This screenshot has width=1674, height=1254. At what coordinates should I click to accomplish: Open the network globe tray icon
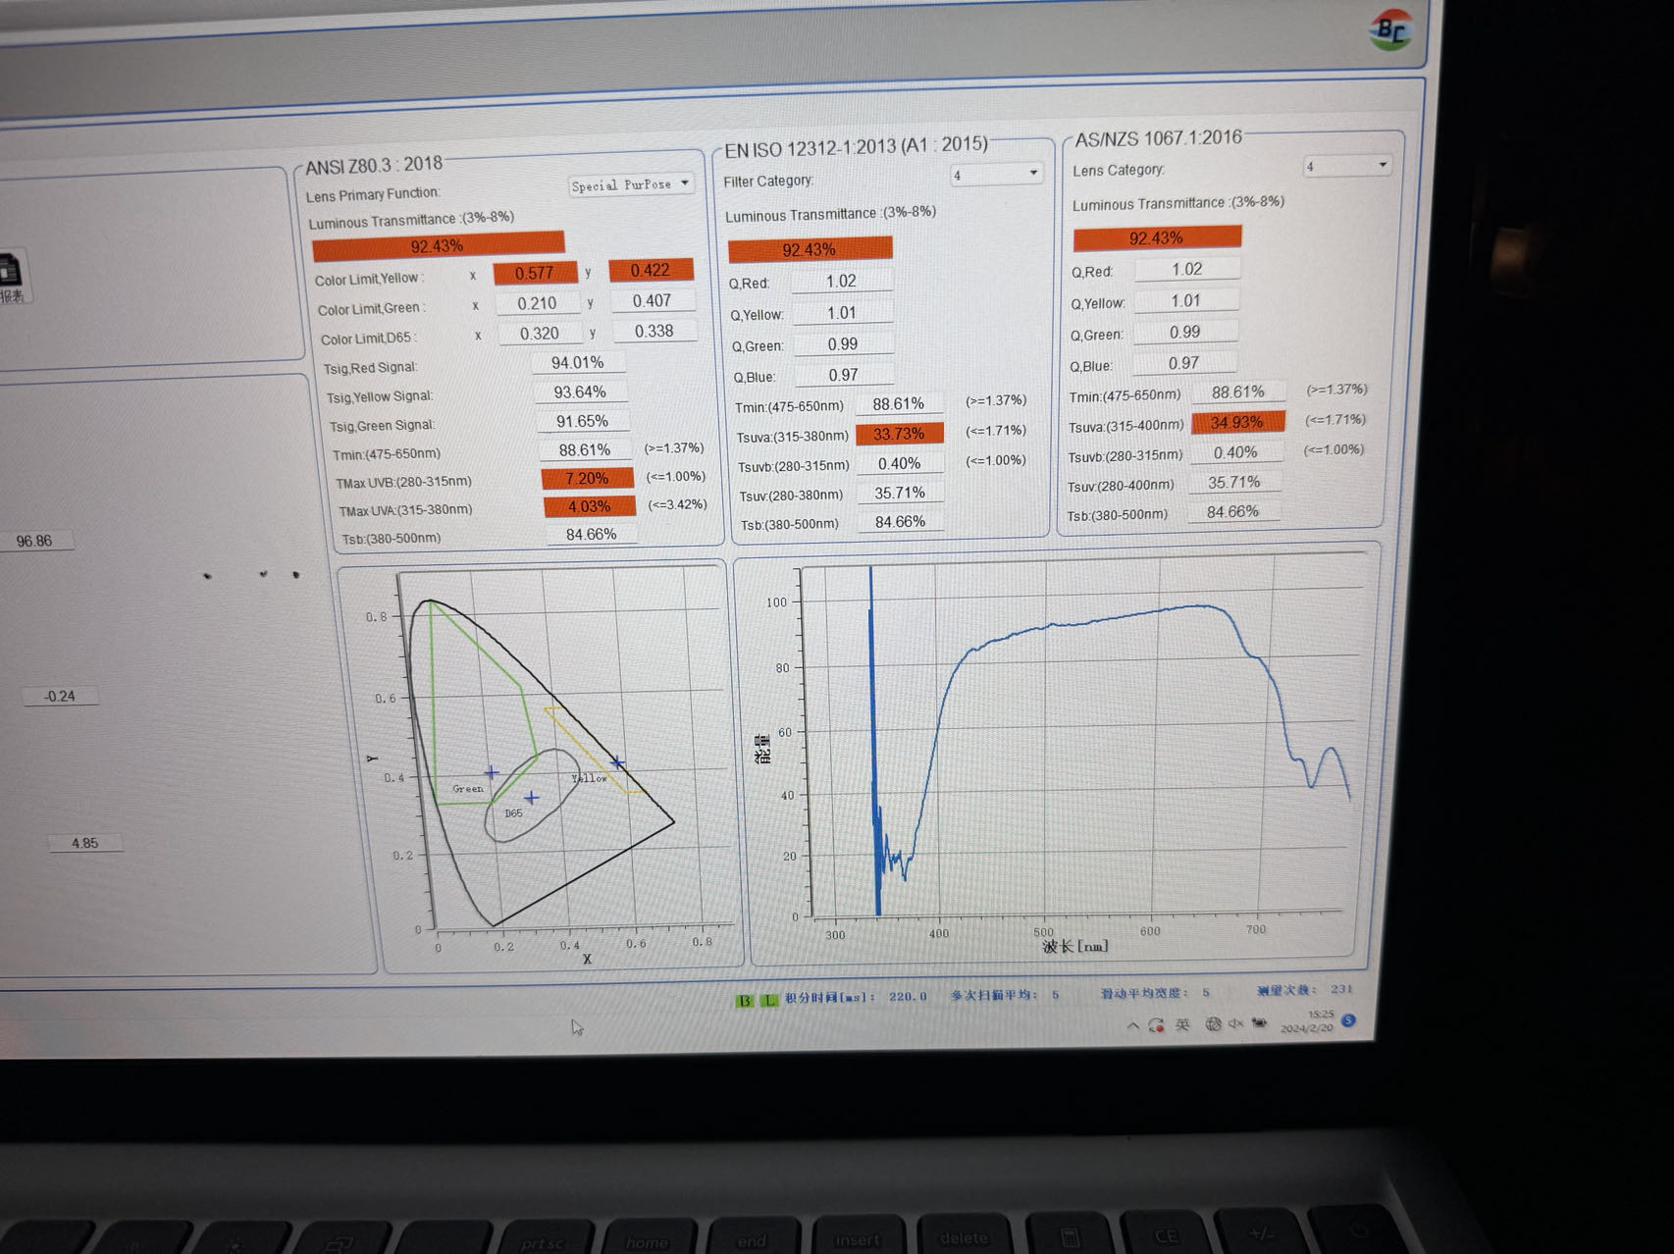click(1213, 1024)
